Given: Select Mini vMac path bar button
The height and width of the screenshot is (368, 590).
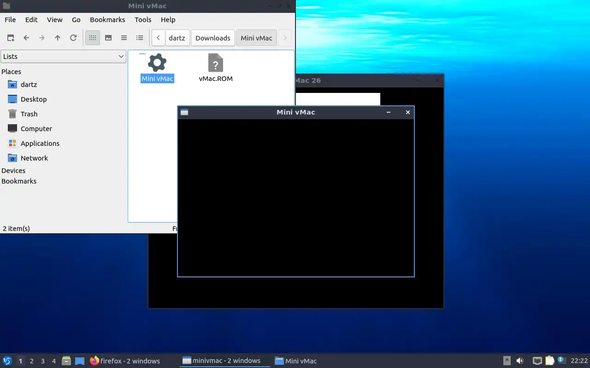Looking at the screenshot, I should 256,38.
